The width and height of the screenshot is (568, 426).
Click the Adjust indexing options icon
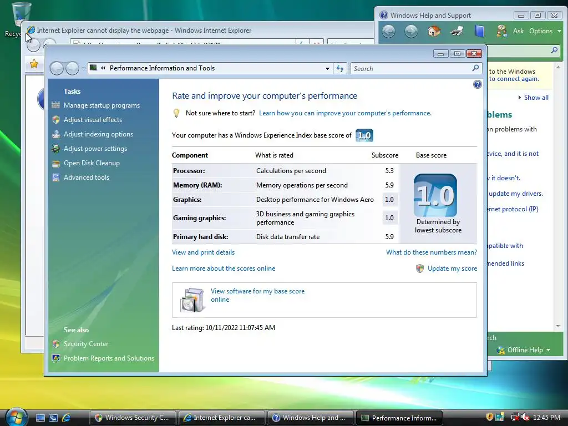coord(56,134)
